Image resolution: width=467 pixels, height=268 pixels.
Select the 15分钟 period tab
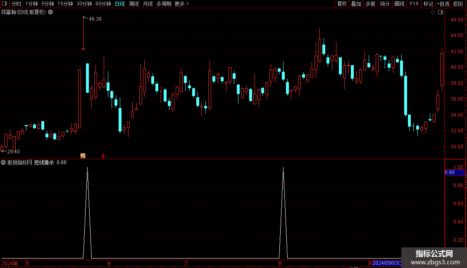[65, 4]
